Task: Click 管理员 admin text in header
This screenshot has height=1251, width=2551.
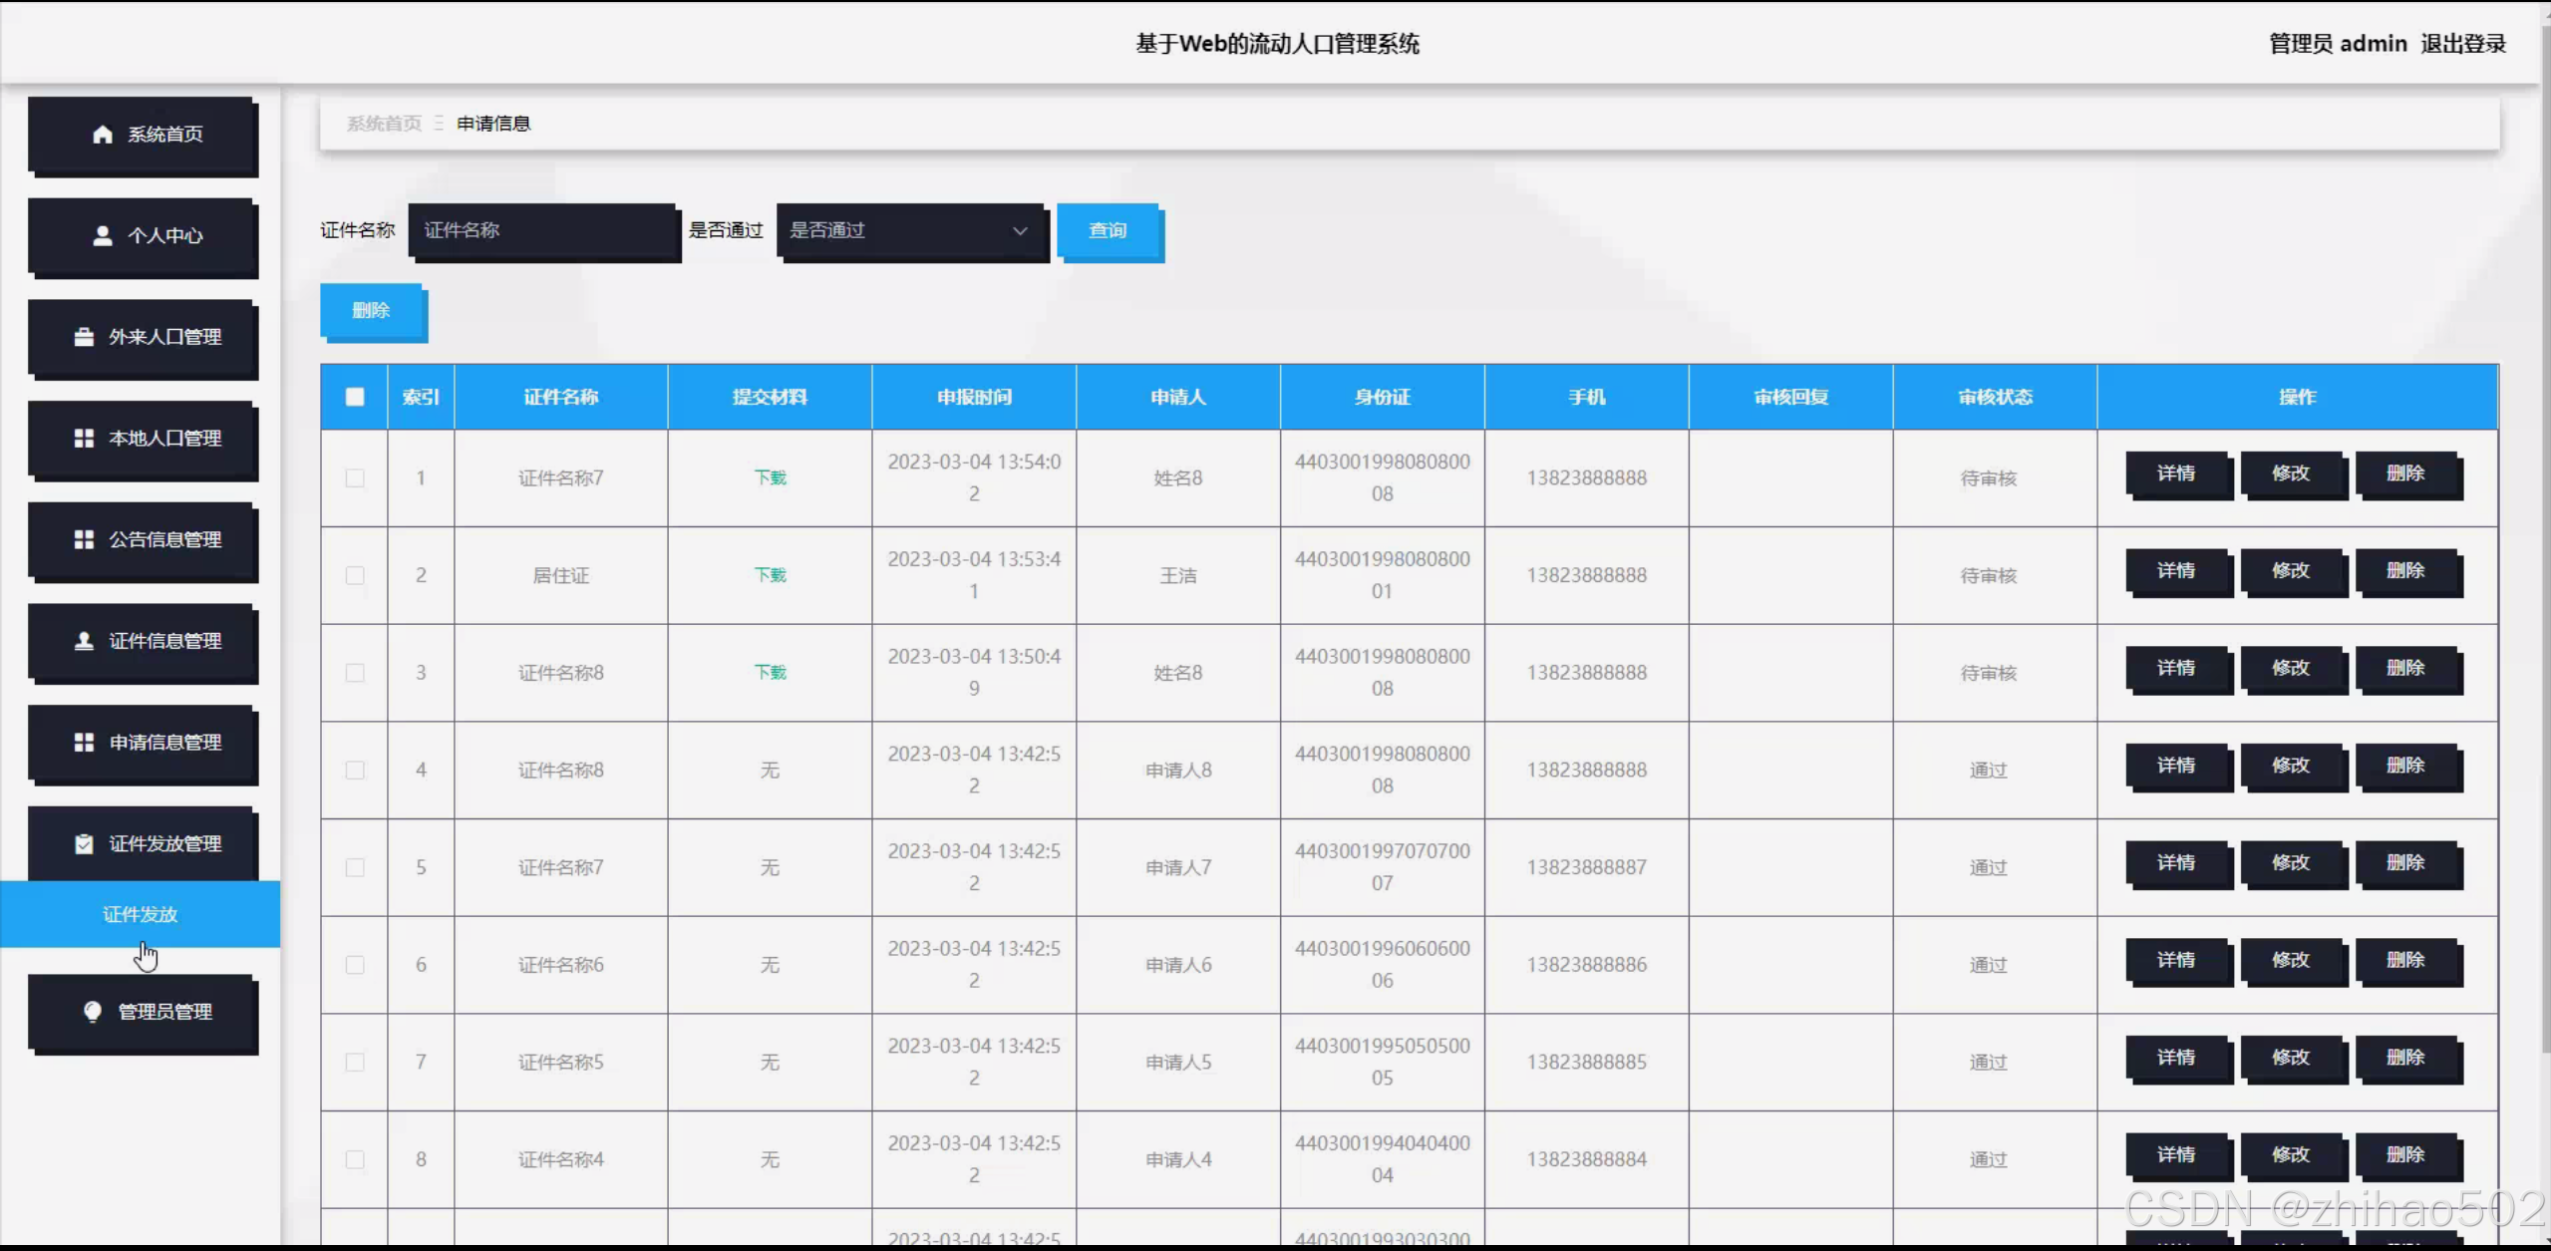Action: tap(2338, 44)
